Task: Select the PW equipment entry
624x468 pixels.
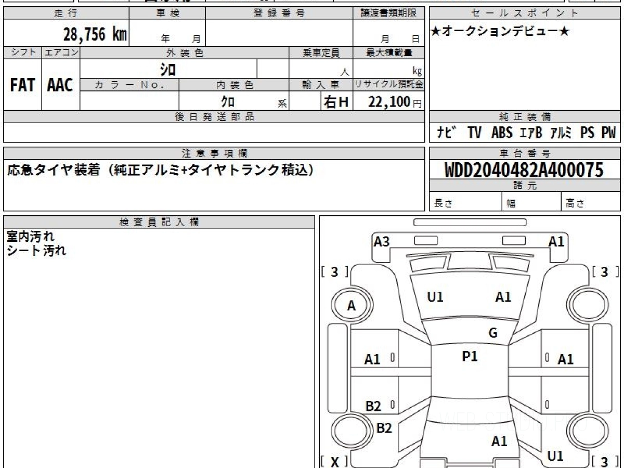Action: [608, 133]
